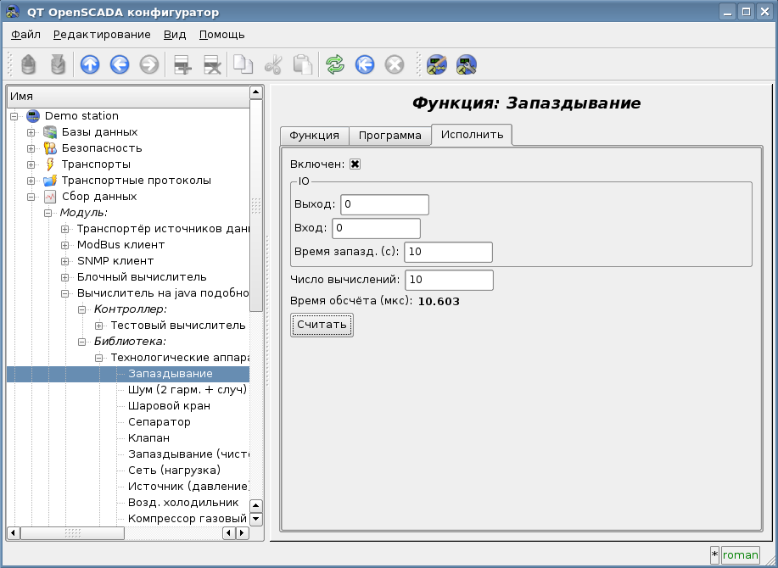Click the Базы данных database icon
The image size is (778, 568).
tap(49, 132)
